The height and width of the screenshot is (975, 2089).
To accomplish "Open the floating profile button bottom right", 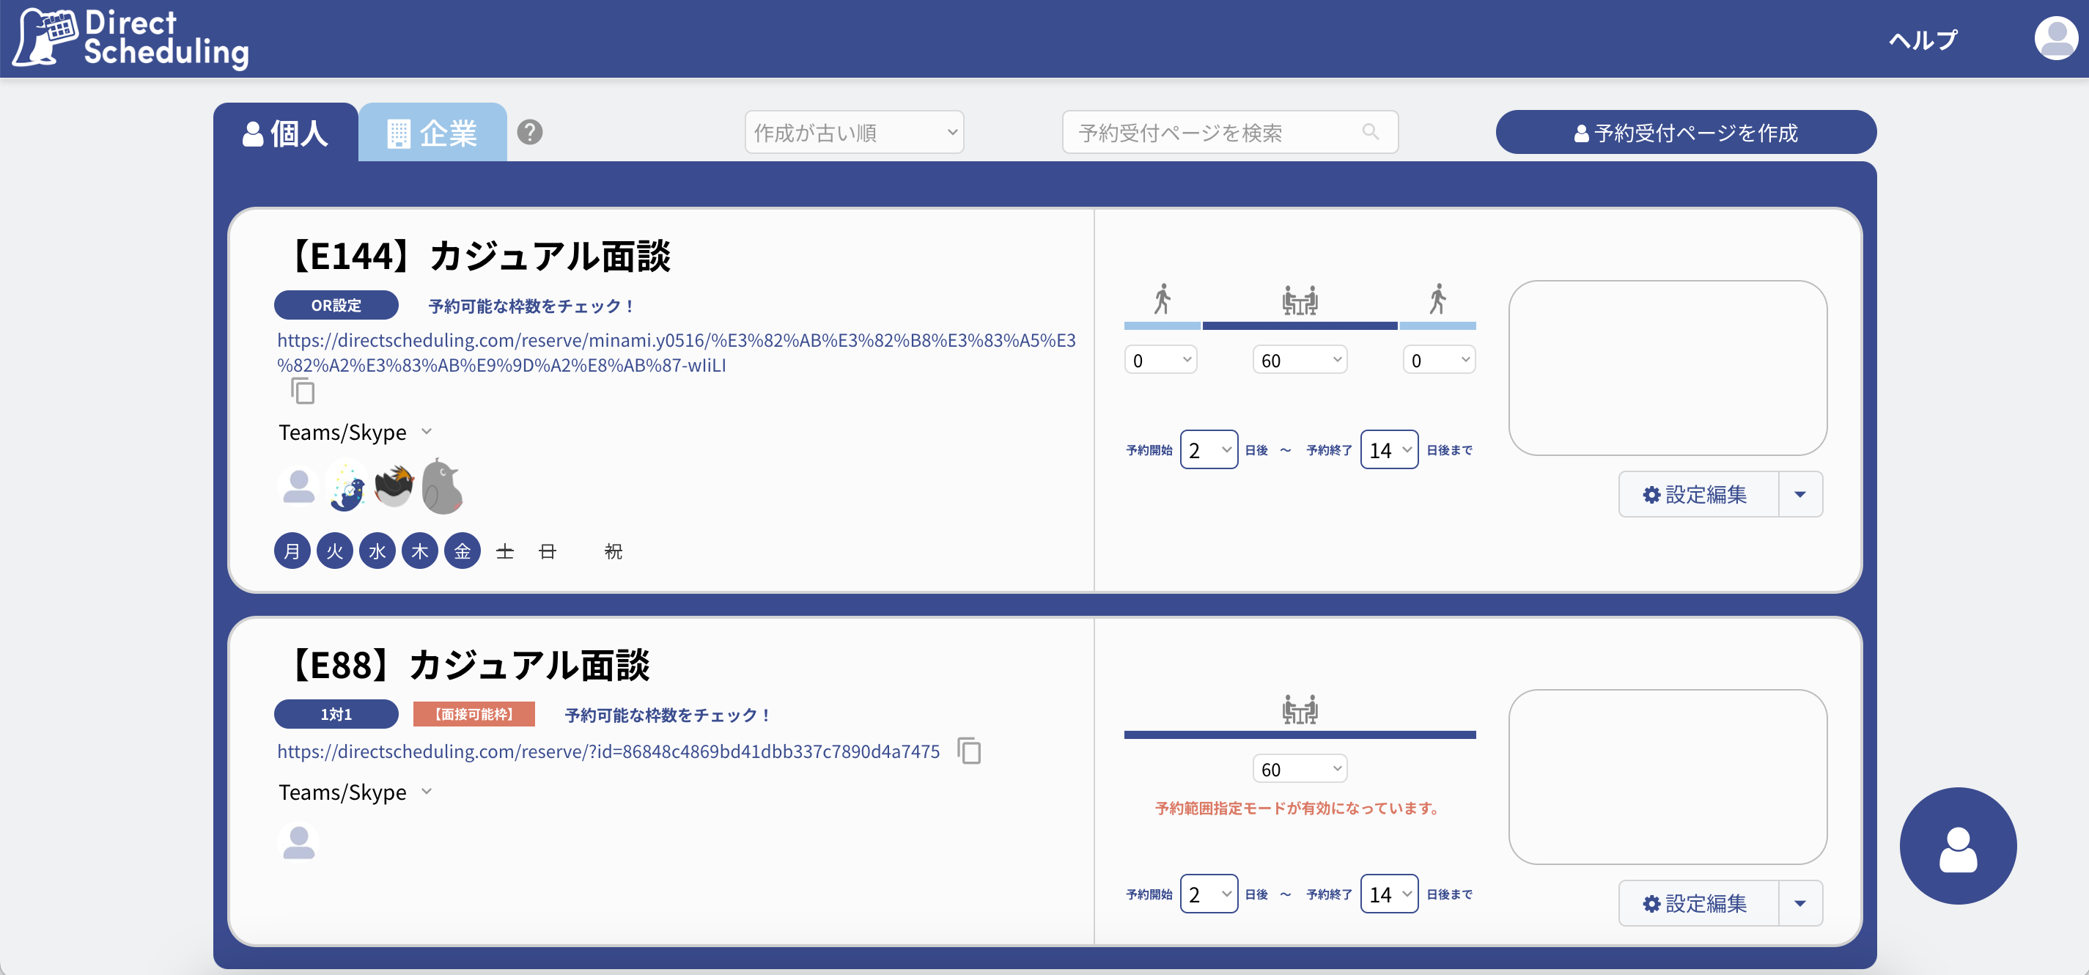I will pyautogui.click(x=1958, y=845).
